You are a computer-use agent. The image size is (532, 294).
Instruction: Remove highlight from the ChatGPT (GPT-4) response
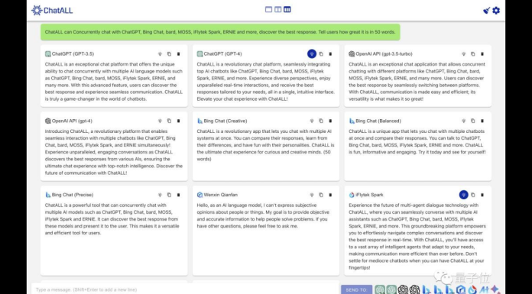click(x=311, y=54)
